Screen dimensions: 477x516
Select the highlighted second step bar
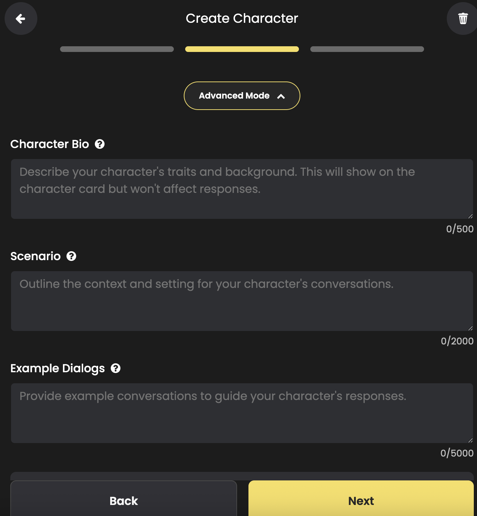tap(242, 49)
